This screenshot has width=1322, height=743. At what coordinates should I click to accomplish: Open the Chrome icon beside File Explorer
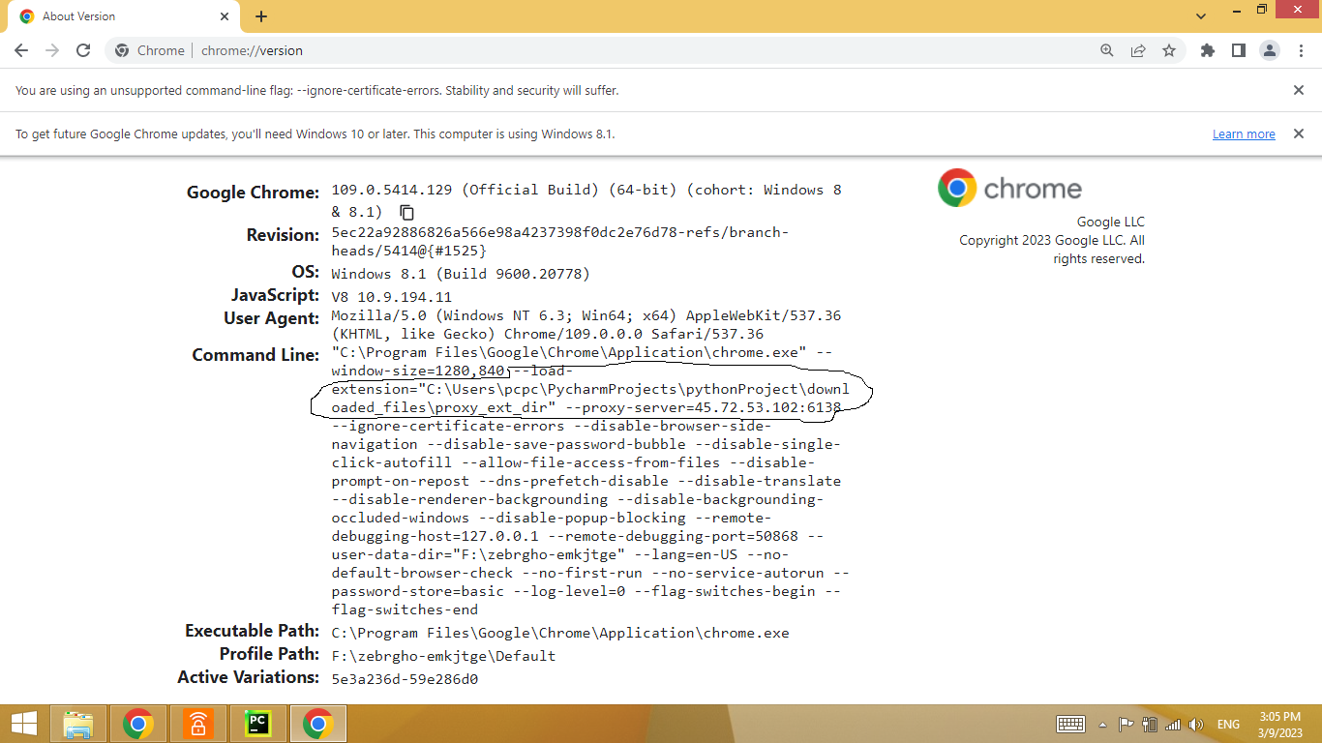[x=138, y=724]
